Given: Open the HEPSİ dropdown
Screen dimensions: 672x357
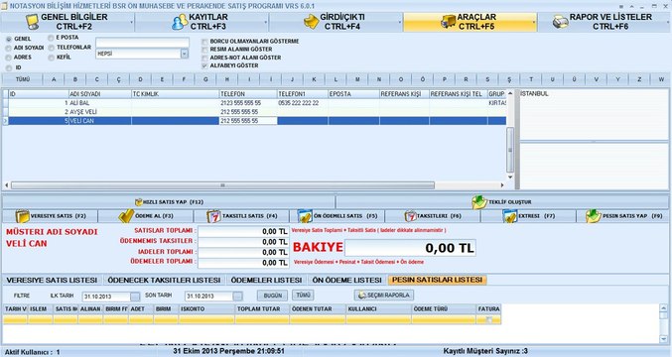Looking at the screenshot, I should pos(185,54).
